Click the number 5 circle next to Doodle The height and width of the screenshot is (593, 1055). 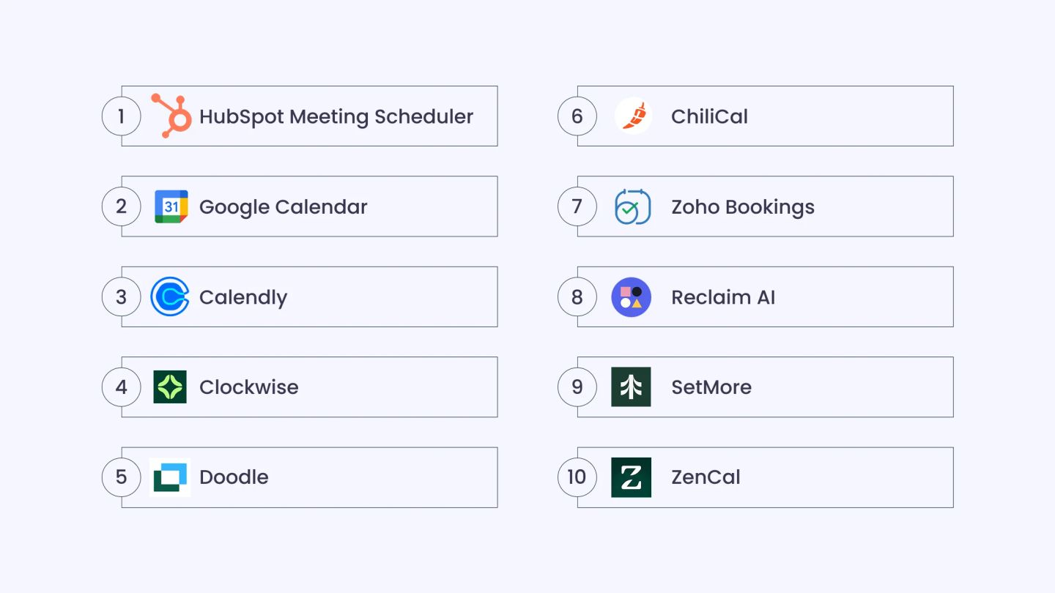click(x=121, y=477)
